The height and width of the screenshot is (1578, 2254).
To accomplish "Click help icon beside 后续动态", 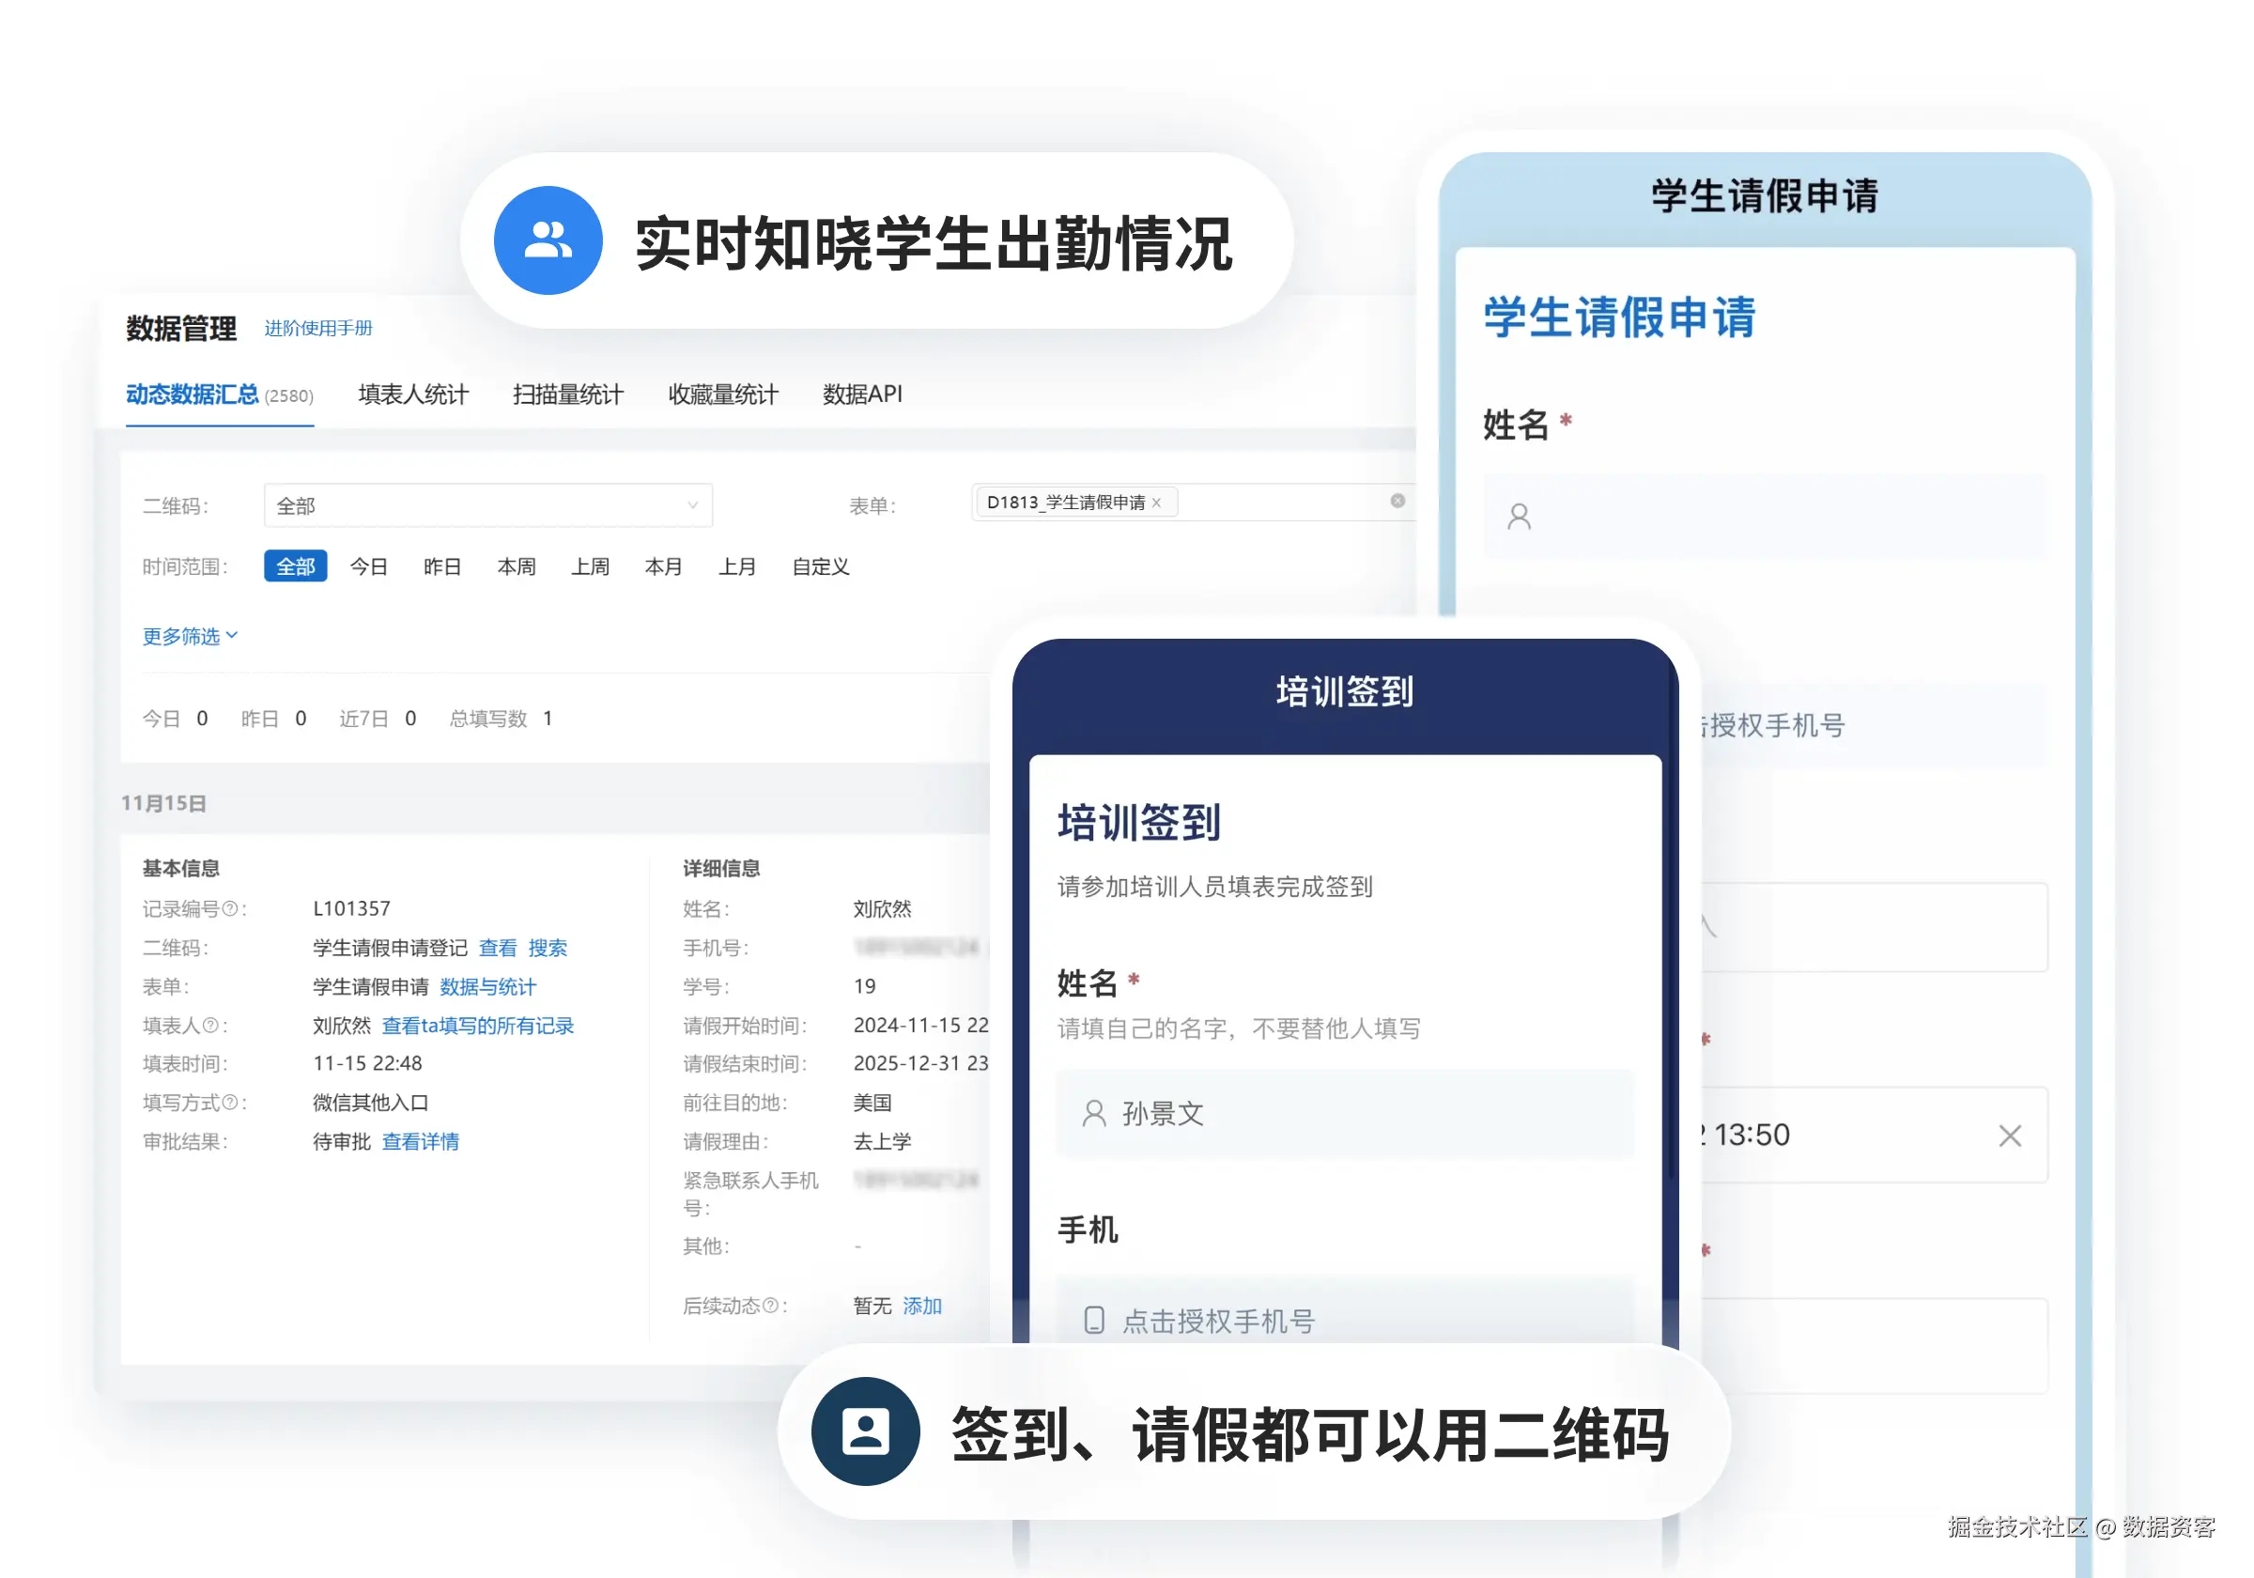I will (771, 1305).
